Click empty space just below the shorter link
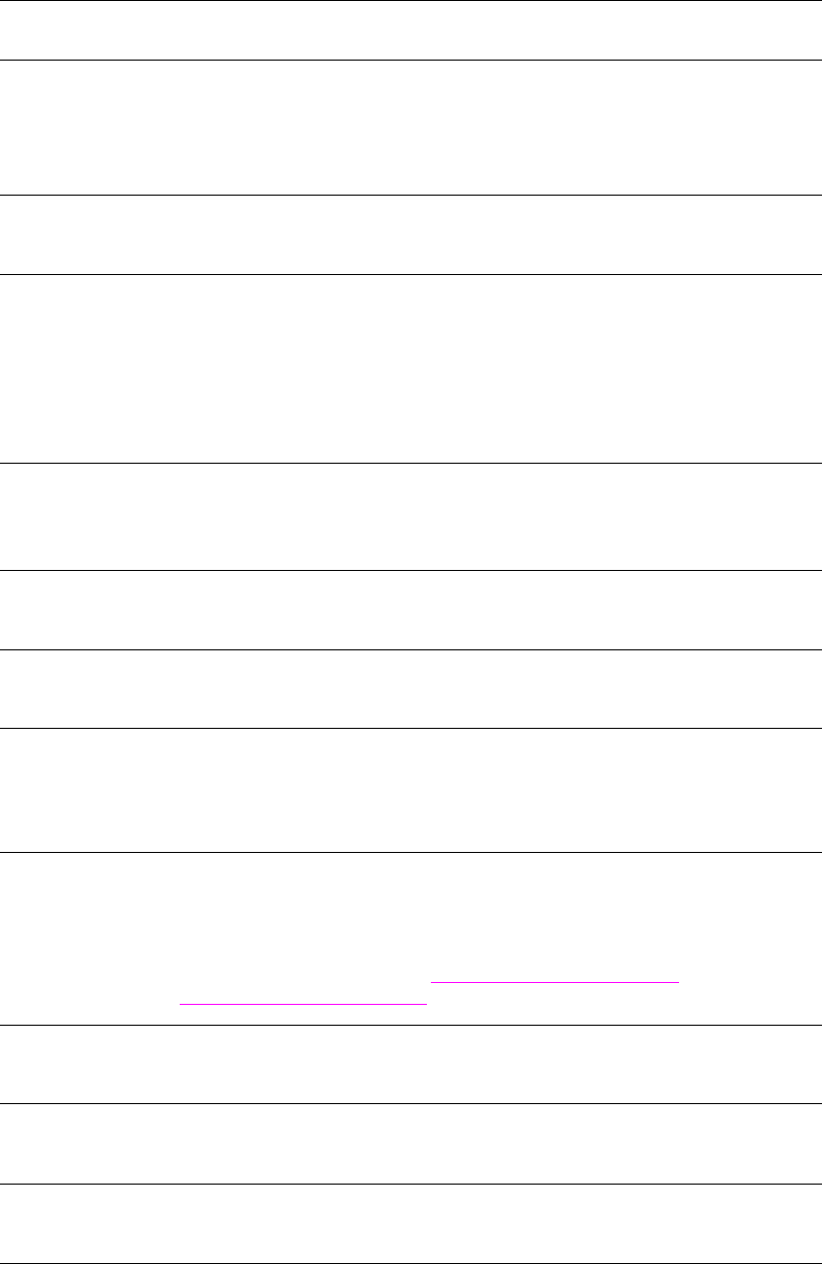 point(303,1016)
